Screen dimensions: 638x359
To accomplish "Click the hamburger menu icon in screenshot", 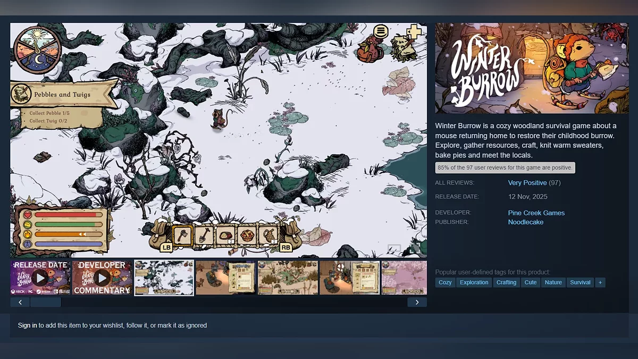I will pos(381,31).
